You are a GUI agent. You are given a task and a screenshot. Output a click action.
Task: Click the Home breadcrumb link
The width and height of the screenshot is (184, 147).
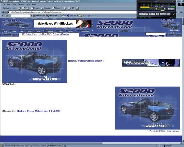tap(71, 61)
